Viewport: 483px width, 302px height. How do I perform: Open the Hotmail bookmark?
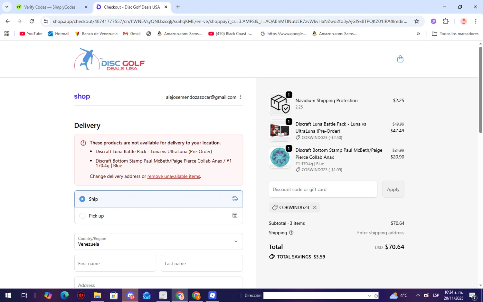[x=59, y=33]
